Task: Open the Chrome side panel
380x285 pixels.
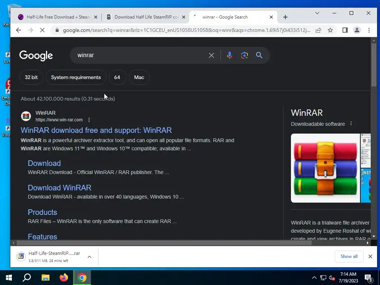Action: [345, 30]
